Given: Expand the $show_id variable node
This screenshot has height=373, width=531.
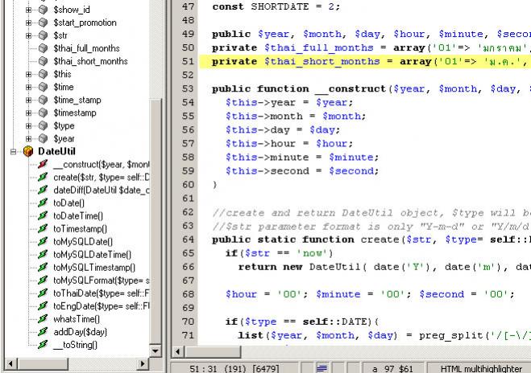Looking at the screenshot, I should point(29,10).
